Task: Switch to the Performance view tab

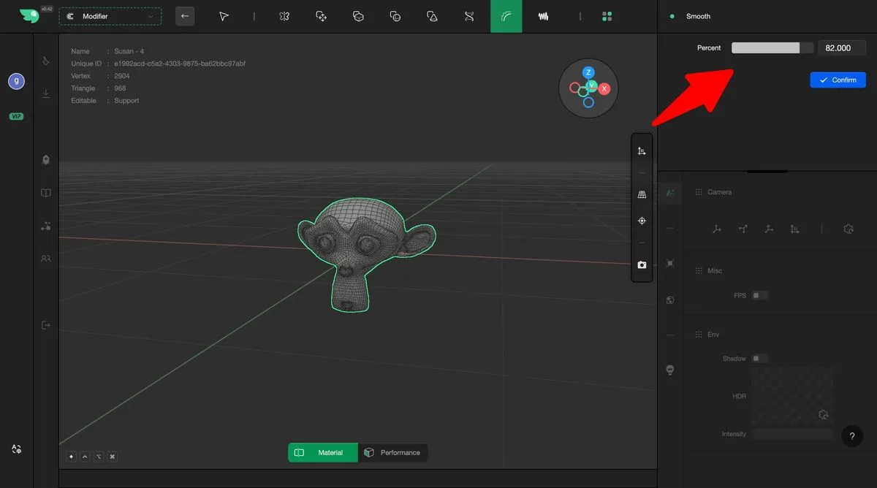Action: pyautogui.click(x=393, y=453)
